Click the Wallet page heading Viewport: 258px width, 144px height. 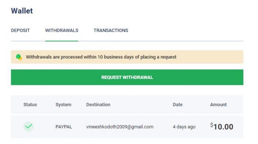(22, 11)
